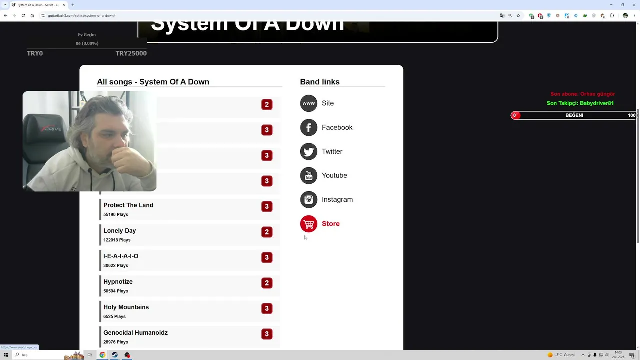The height and width of the screenshot is (360, 640).
Task: Click the streamer webcam overlay
Action: coord(90,141)
